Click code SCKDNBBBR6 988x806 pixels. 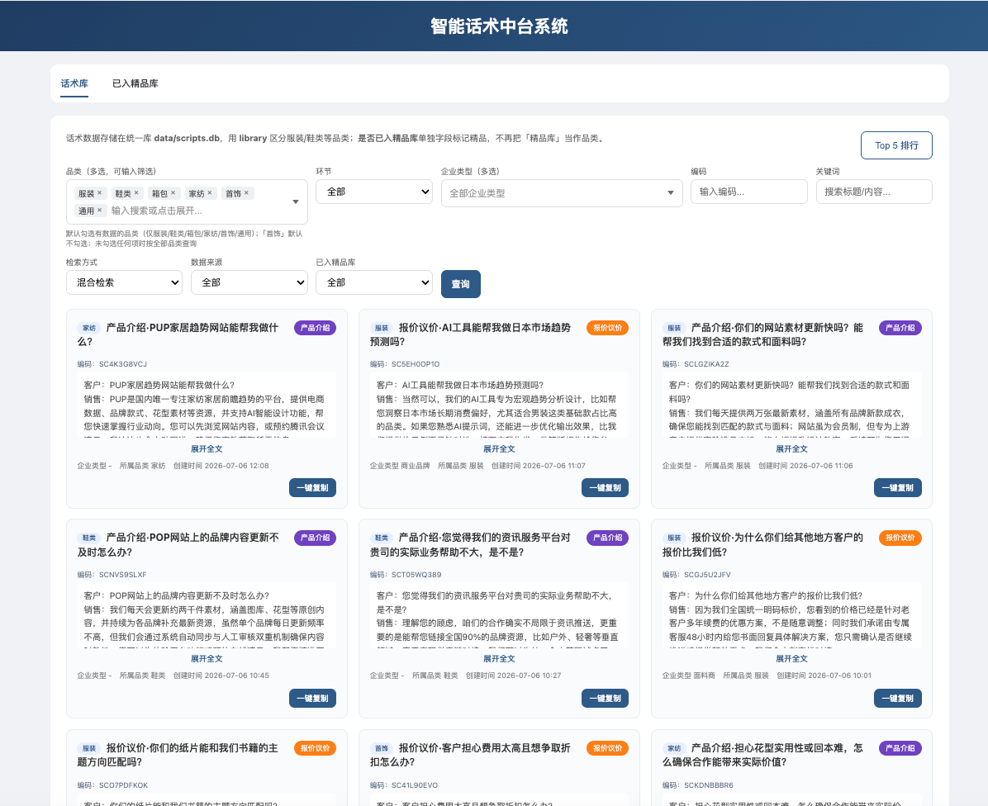(x=708, y=785)
